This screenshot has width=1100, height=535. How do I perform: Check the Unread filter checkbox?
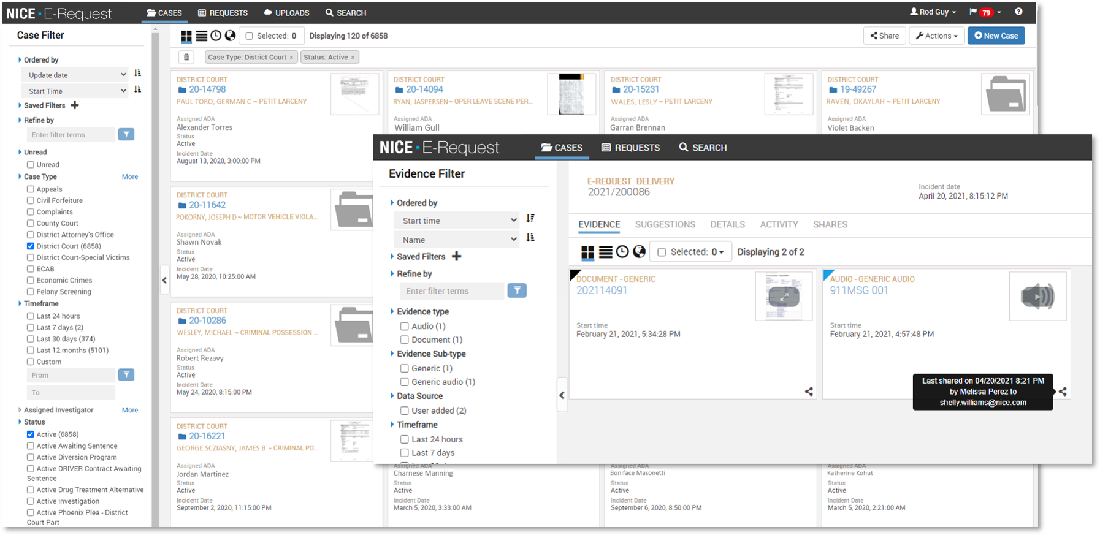[30, 165]
